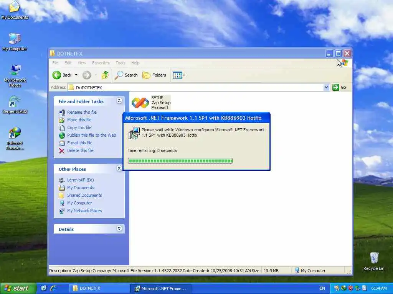
Task: Click My Computer zone in status bar
Action: (318, 271)
